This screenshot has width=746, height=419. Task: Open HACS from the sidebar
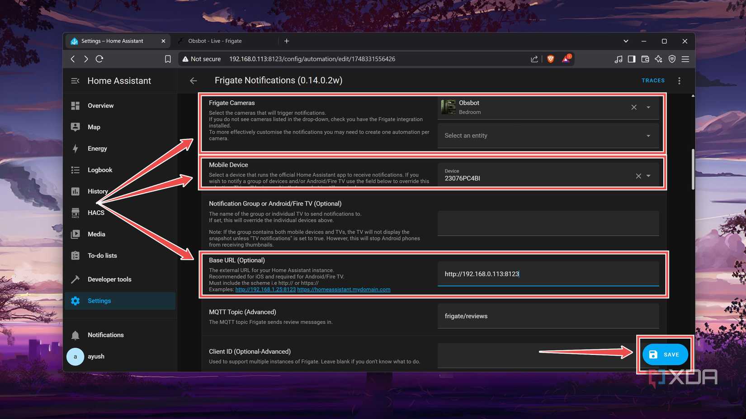click(x=75, y=212)
